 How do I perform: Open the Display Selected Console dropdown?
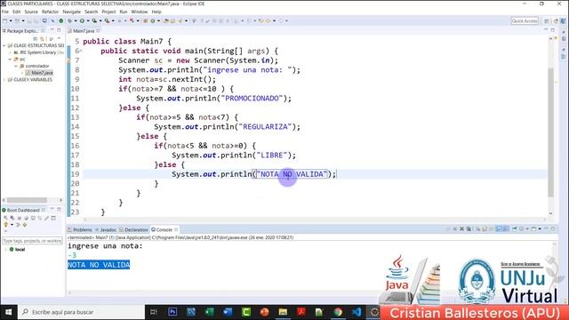527,229
